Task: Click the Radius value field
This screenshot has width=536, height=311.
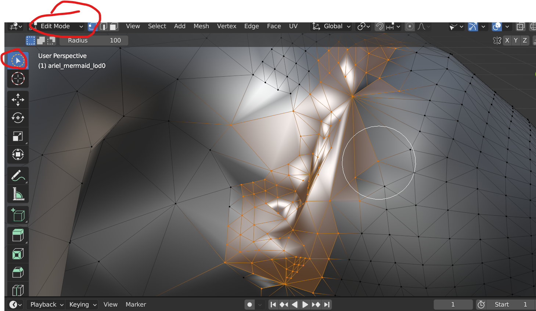Action: click(x=94, y=40)
